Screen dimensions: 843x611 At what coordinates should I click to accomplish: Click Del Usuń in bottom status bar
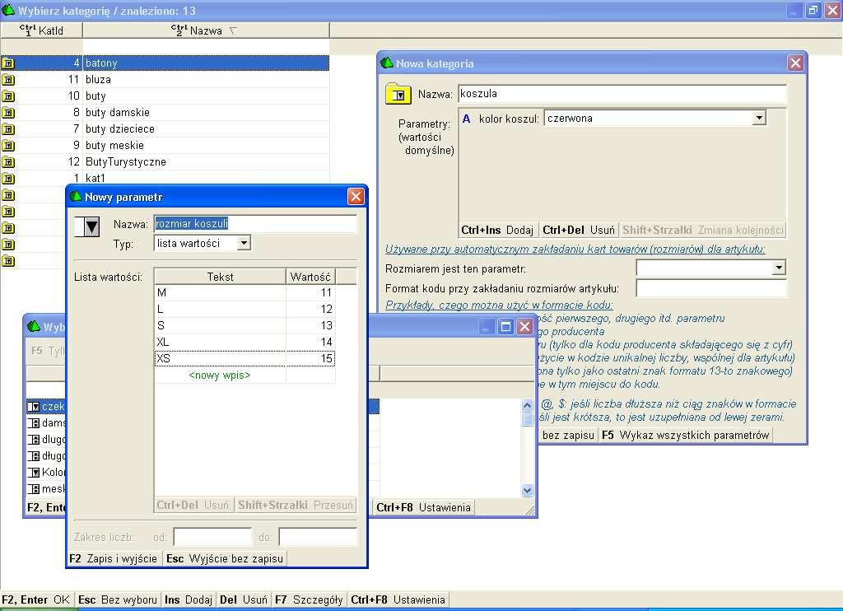[x=244, y=599]
